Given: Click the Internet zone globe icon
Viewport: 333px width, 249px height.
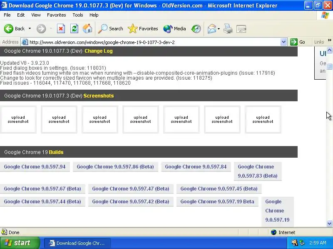Looking at the screenshot, I should pyautogui.click(x=274, y=232).
